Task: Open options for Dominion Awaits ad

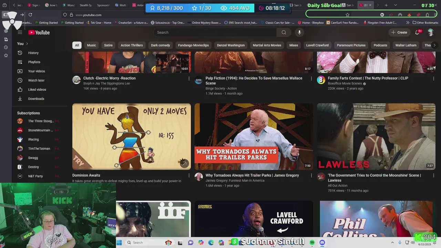Action: pyautogui.click(x=189, y=176)
